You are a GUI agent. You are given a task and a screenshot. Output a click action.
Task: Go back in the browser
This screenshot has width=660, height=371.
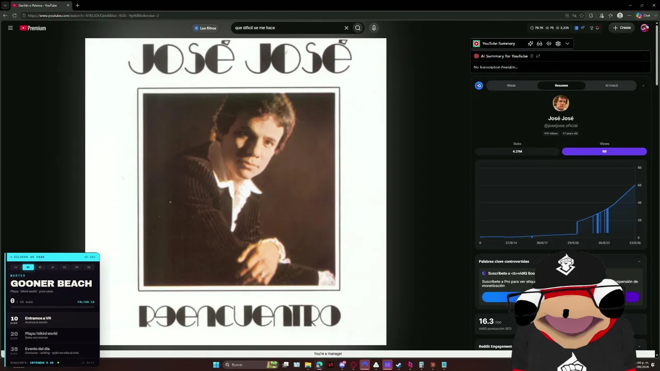tap(5, 15)
